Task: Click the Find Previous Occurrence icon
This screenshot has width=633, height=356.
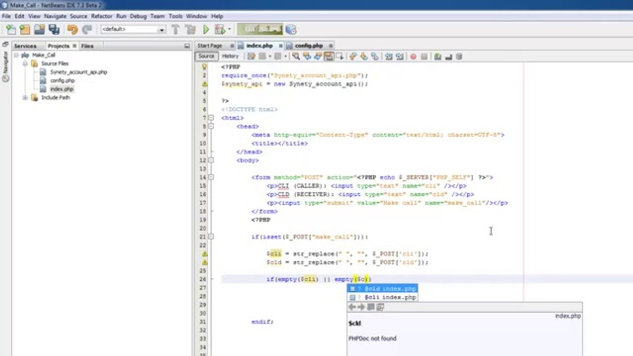Action: pyautogui.click(x=307, y=56)
